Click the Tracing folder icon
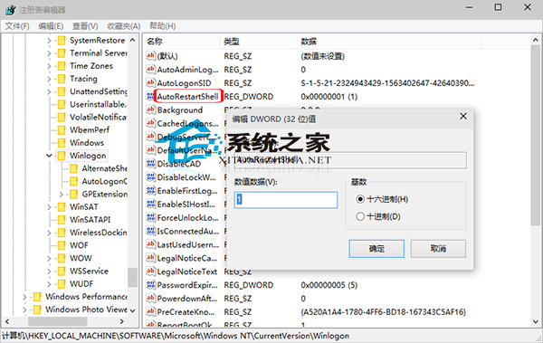This screenshot has height=343, width=543. (x=62, y=79)
